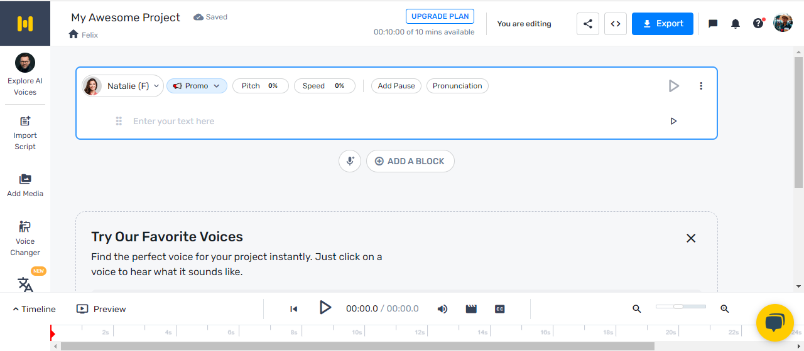This screenshot has width=804, height=351.
Task: Click the Upgrade Plan button
Action: point(440,16)
